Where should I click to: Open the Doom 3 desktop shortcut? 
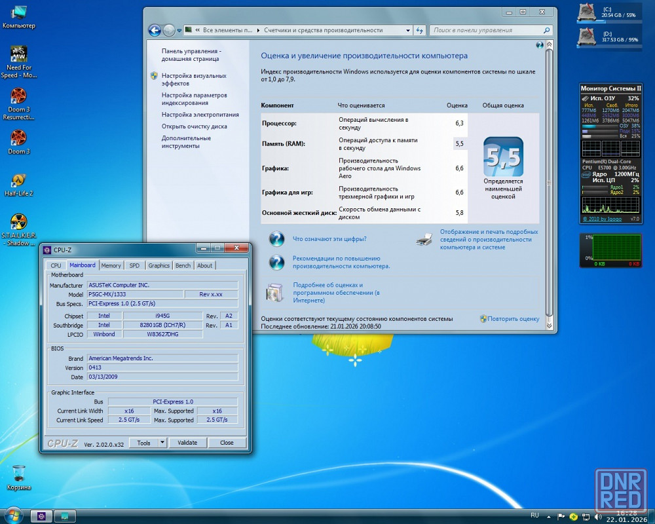click(x=18, y=139)
